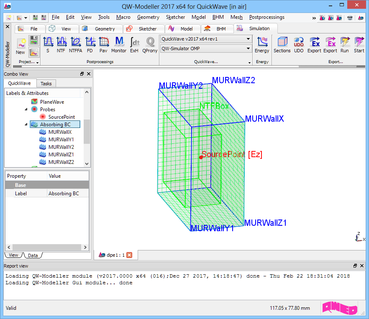Click the Run simulation icon
Image resolution: width=369 pixels, height=319 pixels.
pyautogui.click(x=344, y=45)
